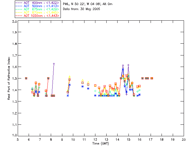Click y-axis label 2.0
The width and height of the screenshot is (189, 151).
(14, 22)
